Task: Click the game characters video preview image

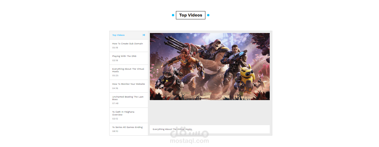Action: 210,67
